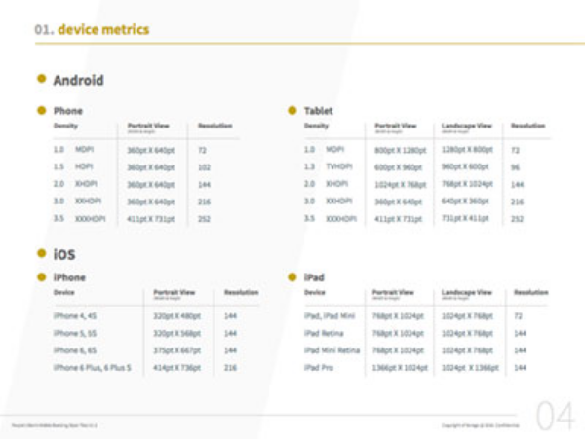Click the yellow bullet beside Android heading
The height and width of the screenshot is (440, 585).
coord(41,79)
